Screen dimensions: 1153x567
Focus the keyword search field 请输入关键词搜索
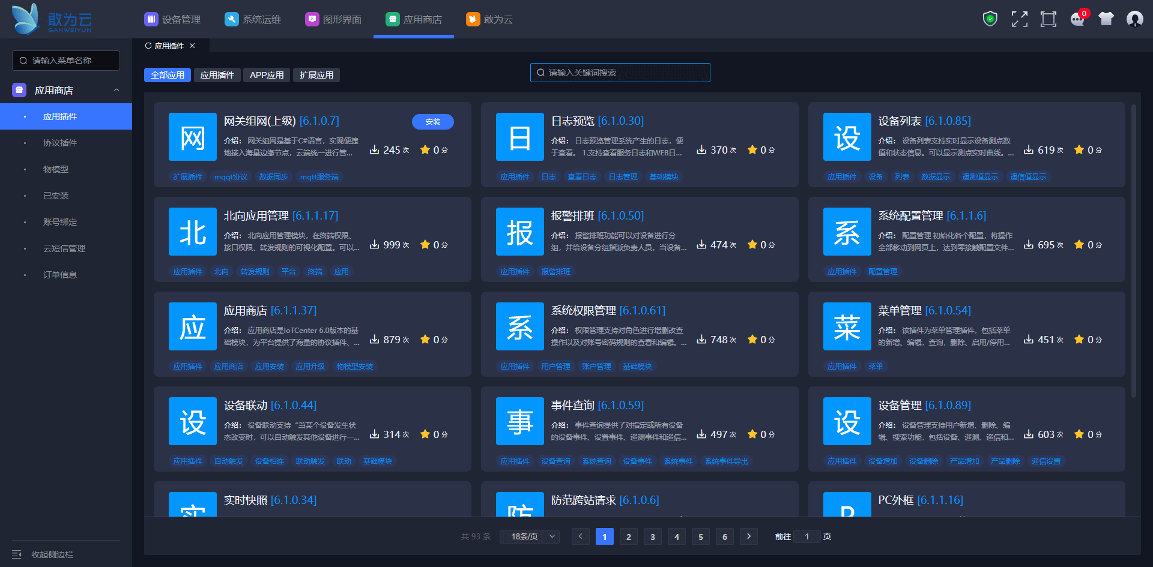point(620,73)
